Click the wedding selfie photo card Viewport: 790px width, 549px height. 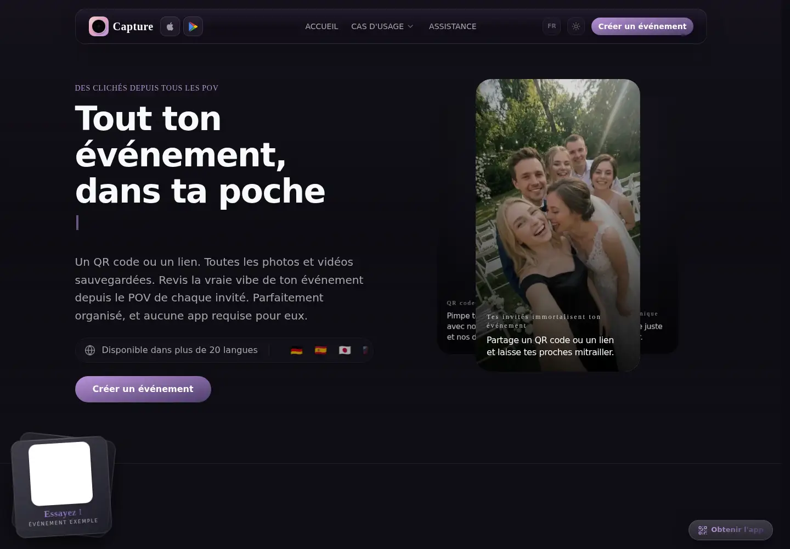coord(557,225)
